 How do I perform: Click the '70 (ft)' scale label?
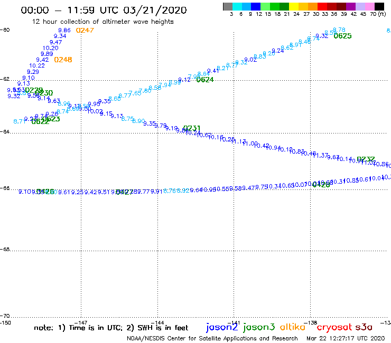[378, 14]
